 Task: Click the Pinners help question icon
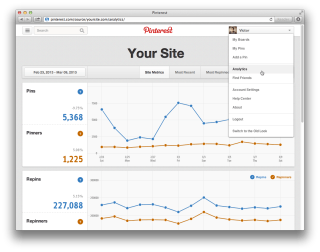pyautogui.click(x=80, y=133)
